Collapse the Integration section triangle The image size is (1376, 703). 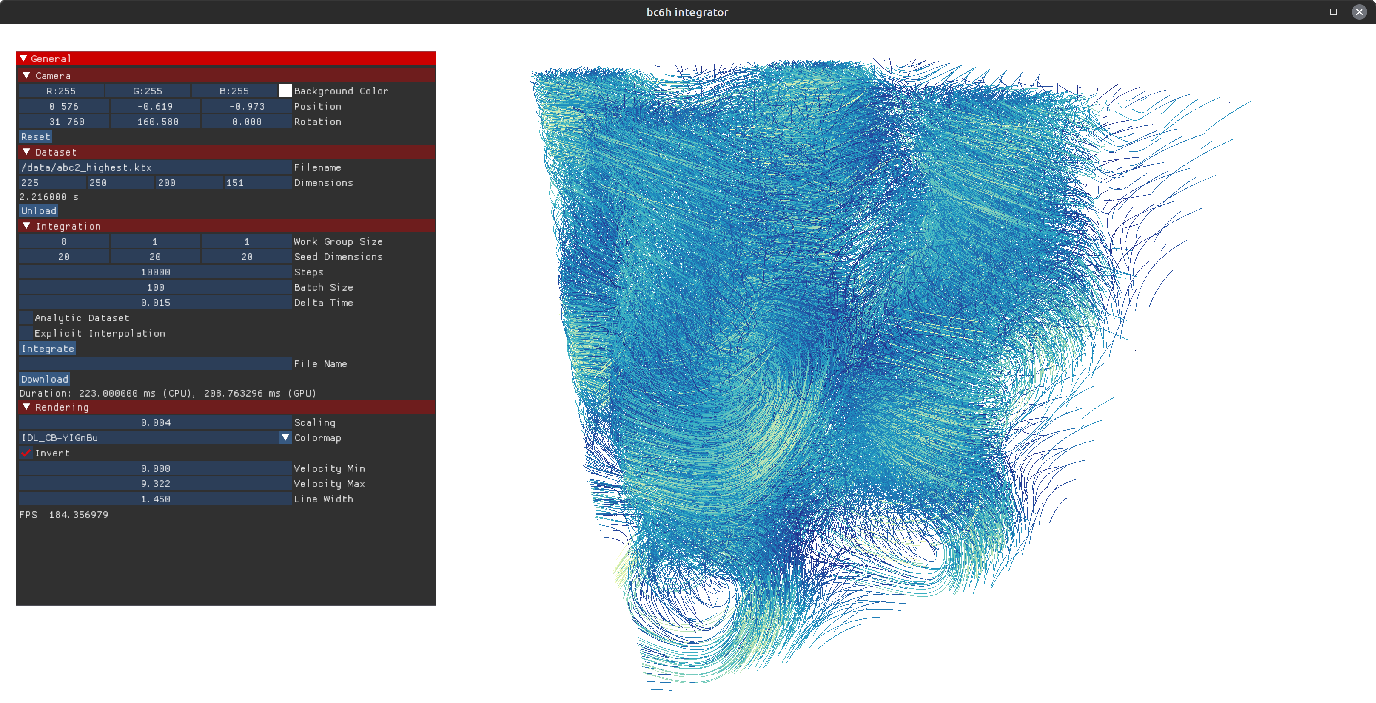(26, 226)
